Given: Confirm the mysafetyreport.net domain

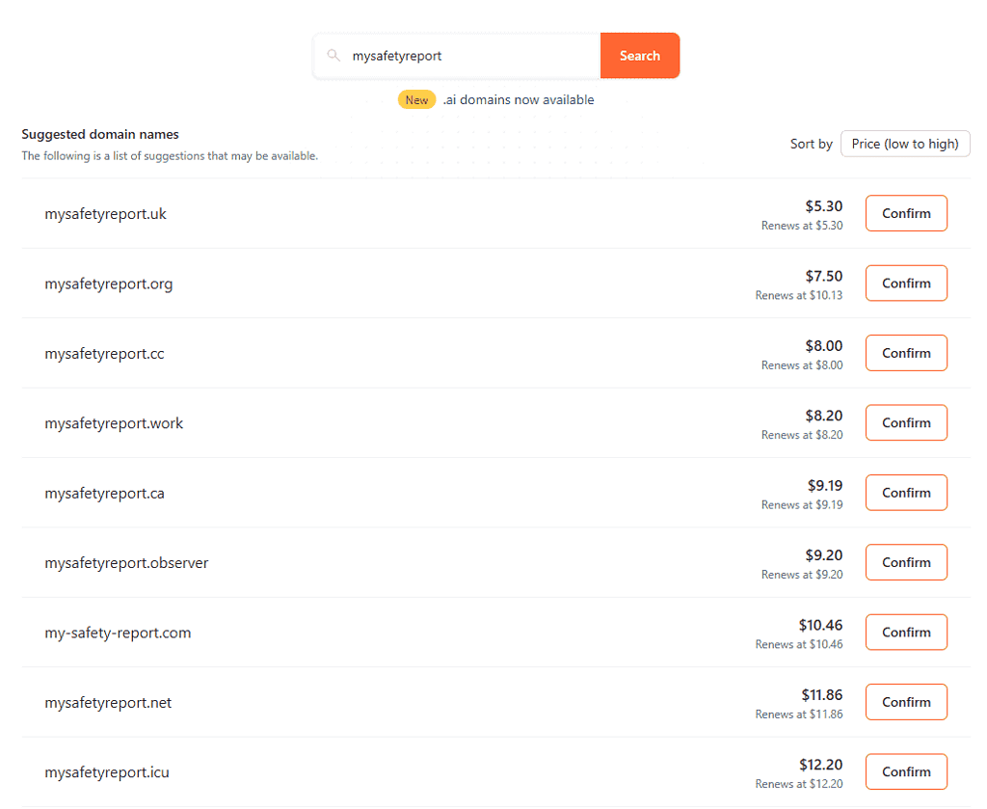Looking at the screenshot, I should [x=905, y=702].
